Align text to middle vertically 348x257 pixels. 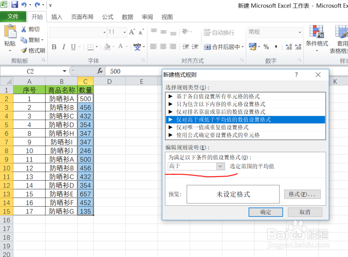(164, 32)
